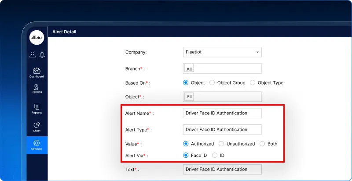This screenshot has height=181, width=352.
Task: Click the Alert Via label
Action: [136, 156]
